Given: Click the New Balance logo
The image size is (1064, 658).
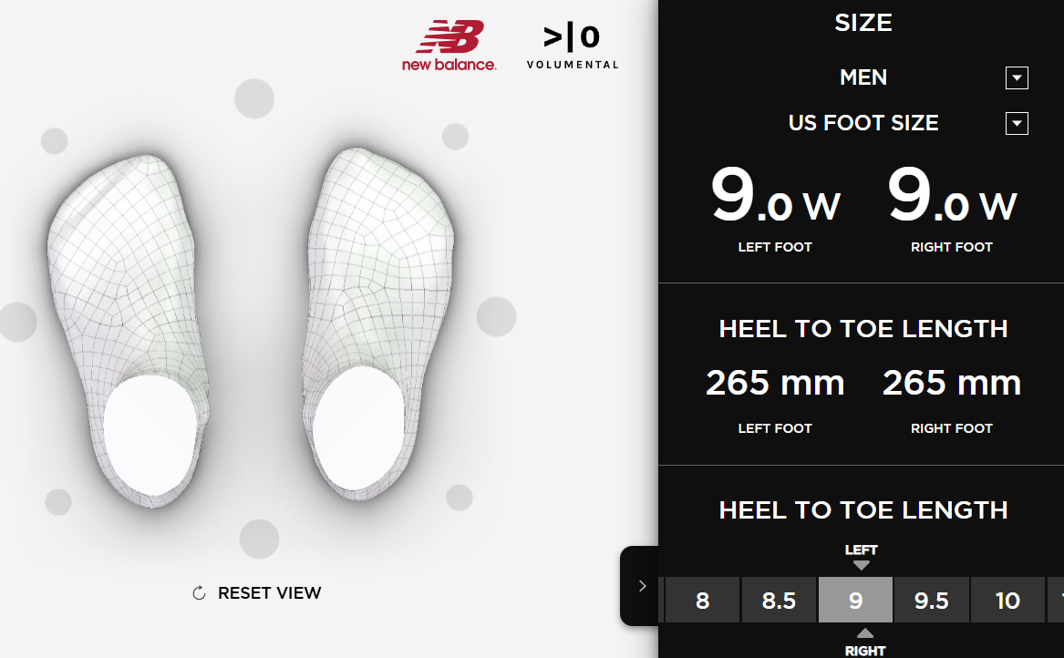Looking at the screenshot, I should coord(449,46).
